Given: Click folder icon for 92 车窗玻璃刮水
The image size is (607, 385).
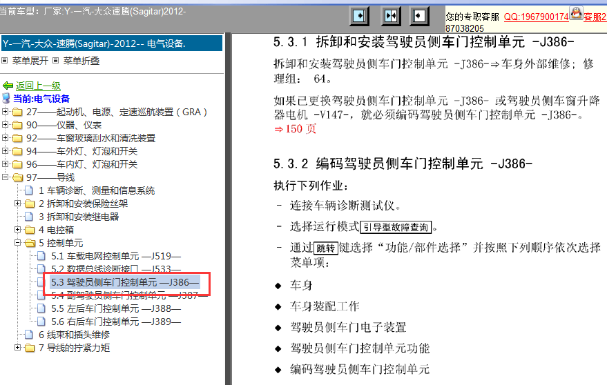Looking at the screenshot, I should click(17, 138).
